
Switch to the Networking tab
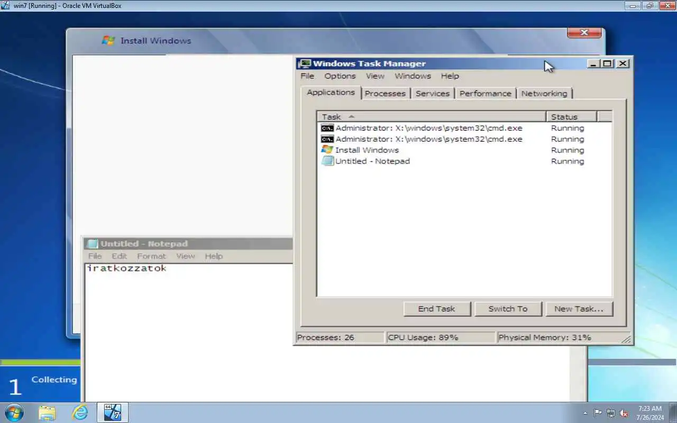pos(544,94)
